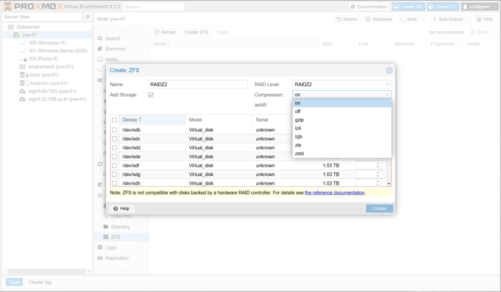Open the reference documentation link
This screenshot has height=292, width=501.
point(335,193)
